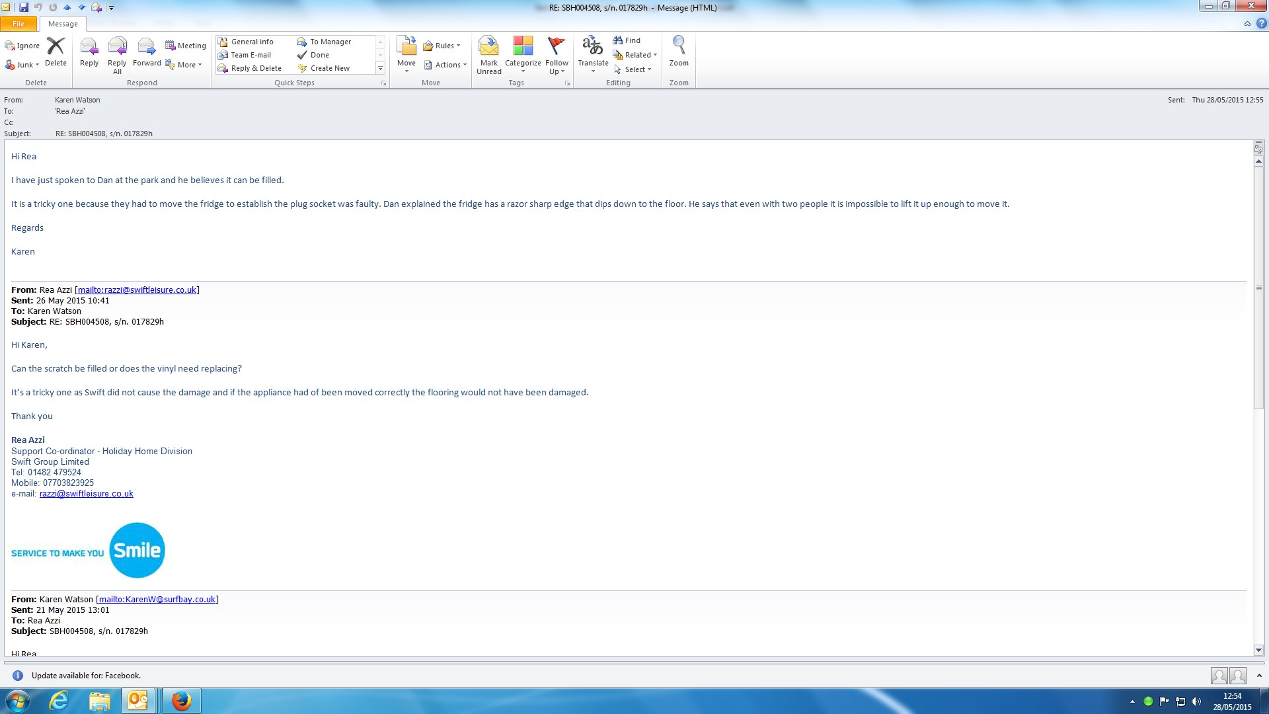Viewport: 1269px width, 714px height.
Task: Expand the Quick Steps gallery
Action: tap(380, 68)
